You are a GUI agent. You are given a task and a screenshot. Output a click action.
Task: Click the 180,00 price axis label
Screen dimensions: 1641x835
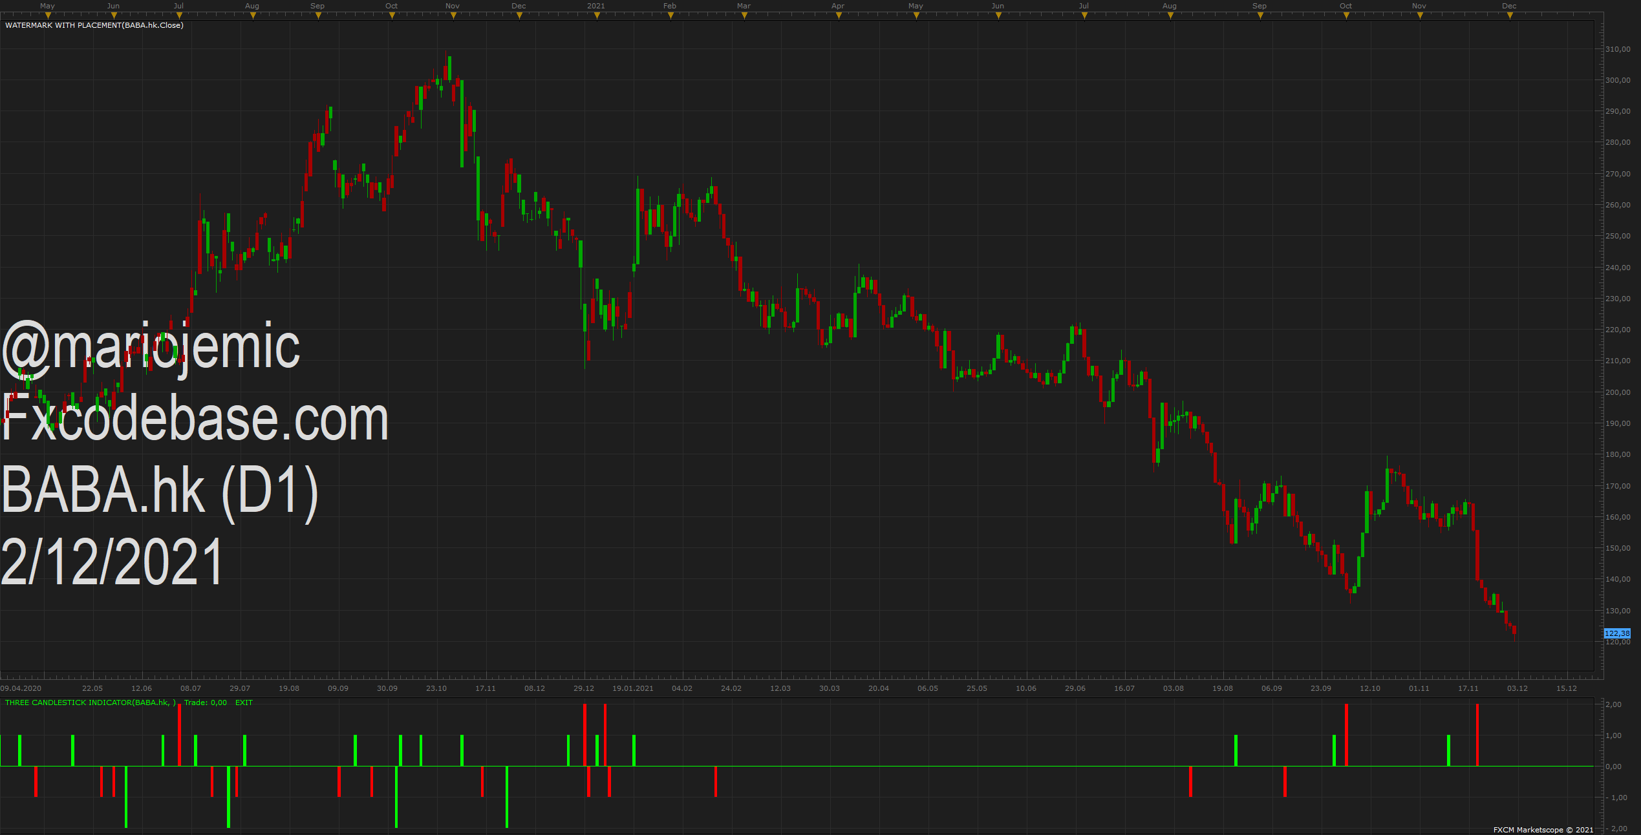pos(1617,454)
